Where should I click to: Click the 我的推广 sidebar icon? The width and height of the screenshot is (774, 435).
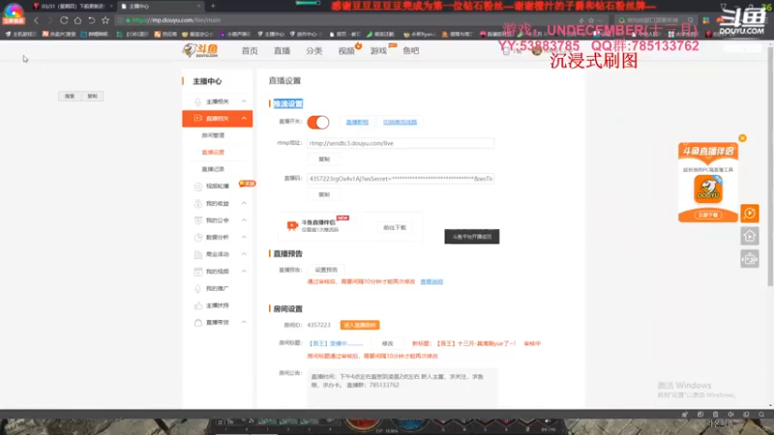coord(198,288)
